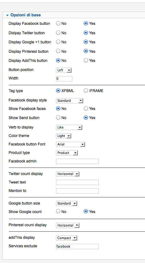Open Facebook display style dropdown
The width and height of the screenshot is (145, 263).
pos(70,101)
